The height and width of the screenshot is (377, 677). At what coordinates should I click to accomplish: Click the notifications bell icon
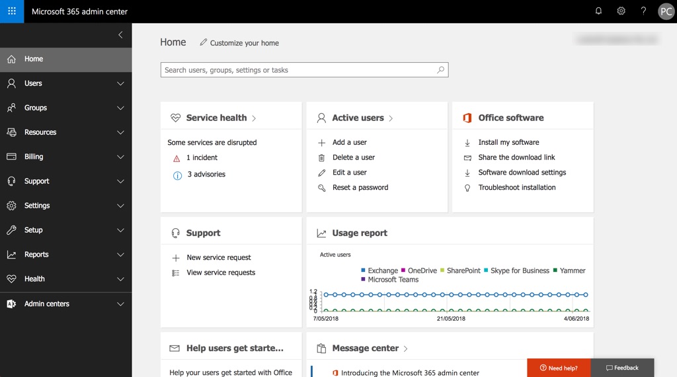[598, 11]
